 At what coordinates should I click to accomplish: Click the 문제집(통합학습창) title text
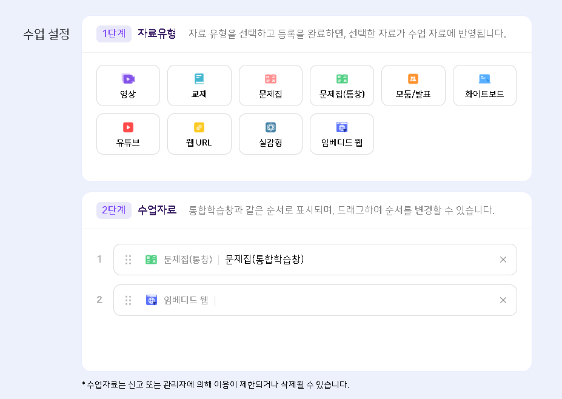point(264,260)
